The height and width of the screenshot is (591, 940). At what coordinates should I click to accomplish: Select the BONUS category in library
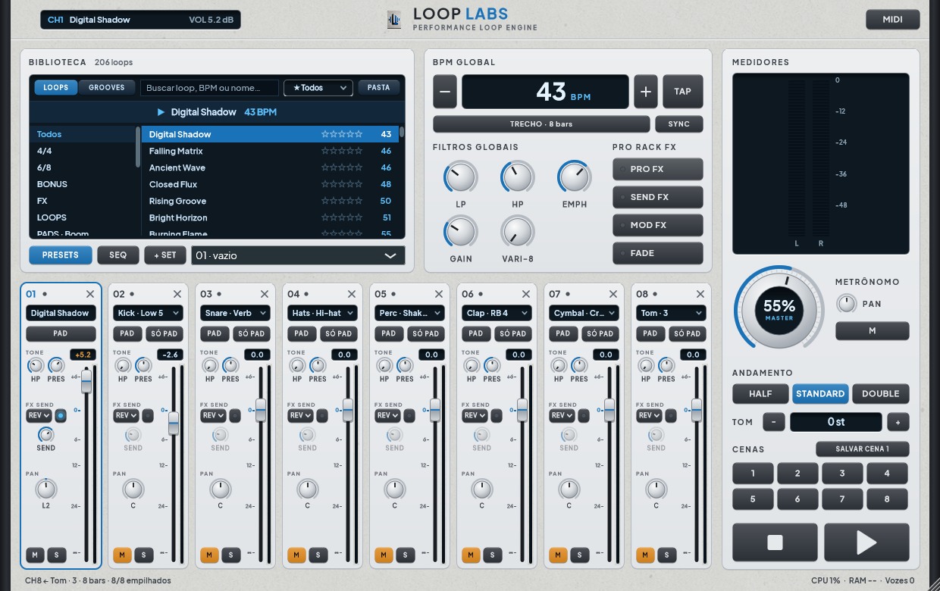pos(83,184)
